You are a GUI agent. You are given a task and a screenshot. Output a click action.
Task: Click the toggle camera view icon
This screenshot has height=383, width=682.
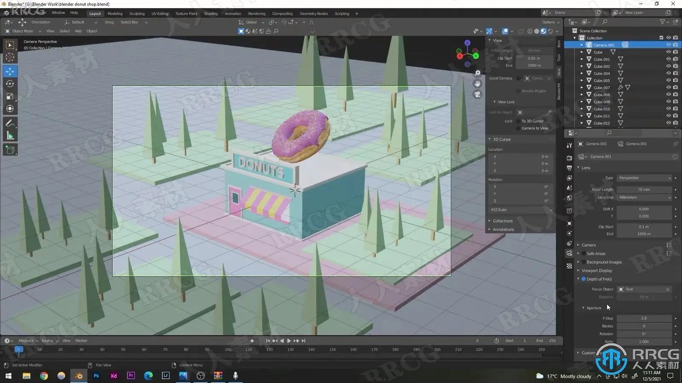pos(477,94)
